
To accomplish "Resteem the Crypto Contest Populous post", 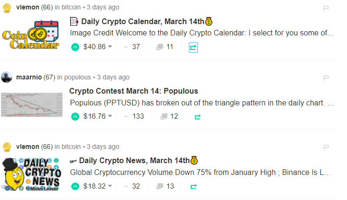I will [x=197, y=116].
